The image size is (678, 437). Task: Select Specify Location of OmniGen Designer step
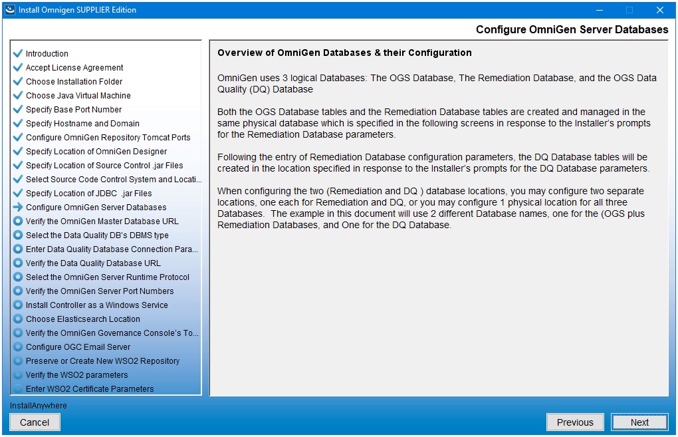[96, 152]
